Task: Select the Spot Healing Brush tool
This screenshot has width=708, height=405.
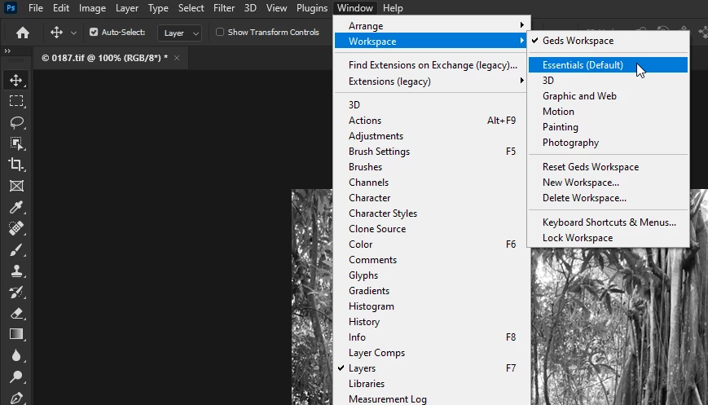Action: coord(16,228)
